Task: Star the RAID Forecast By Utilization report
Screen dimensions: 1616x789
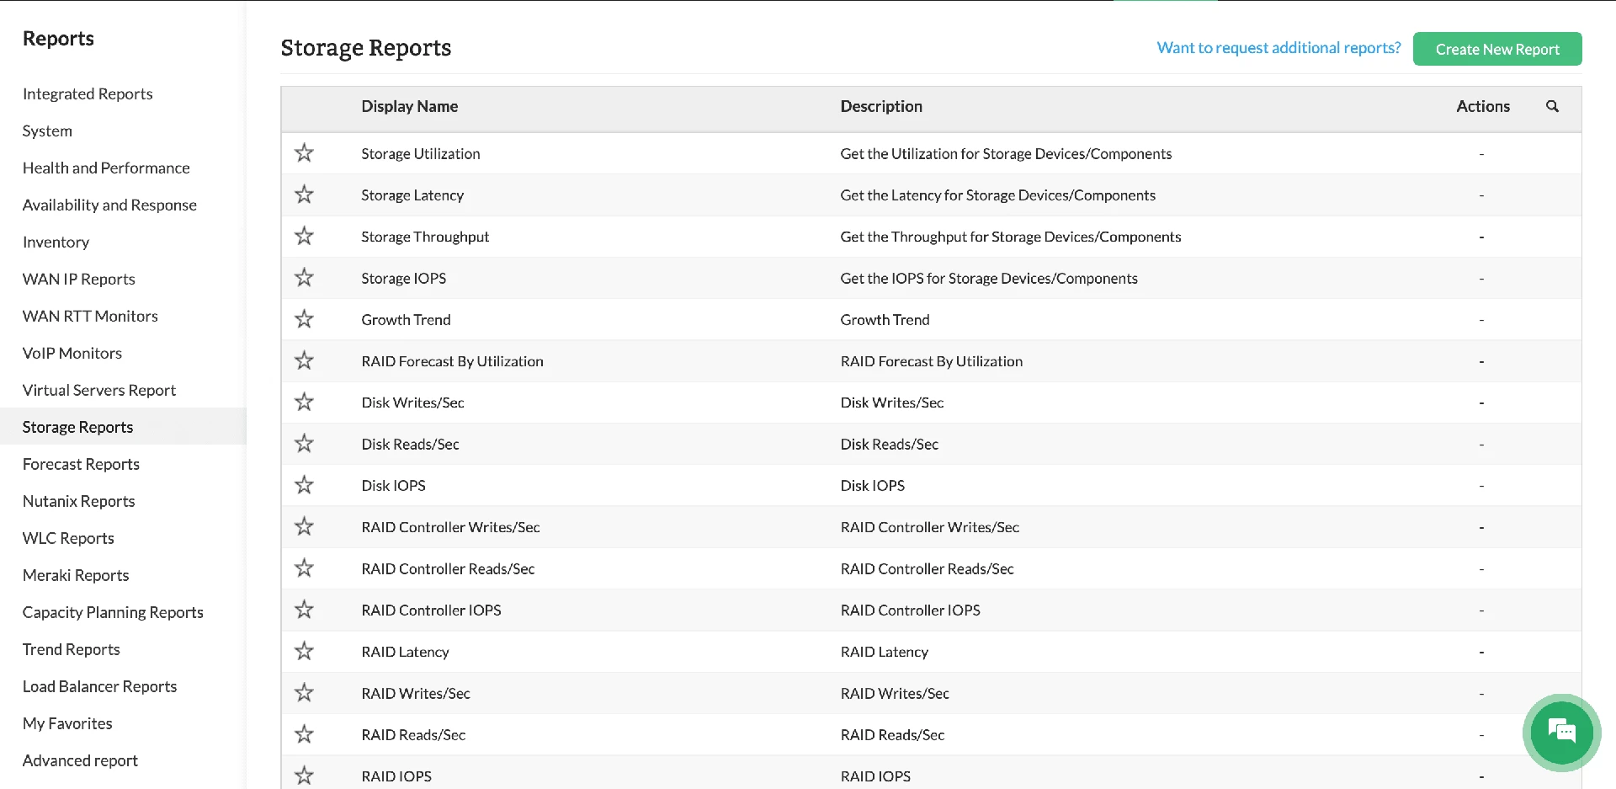Action: click(303, 360)
